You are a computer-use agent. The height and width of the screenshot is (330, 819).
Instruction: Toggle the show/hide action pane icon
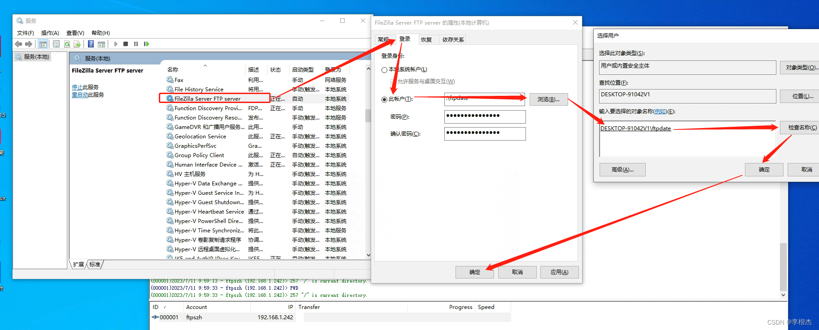click(x=101, y=44)
